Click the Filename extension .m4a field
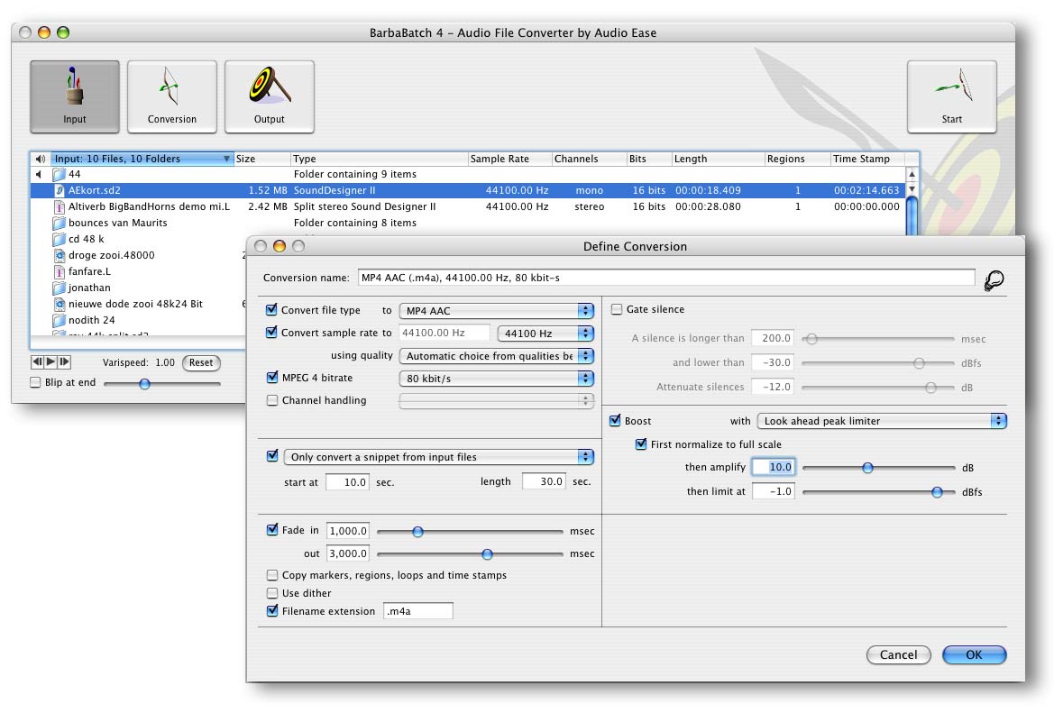 coord(418,611)
